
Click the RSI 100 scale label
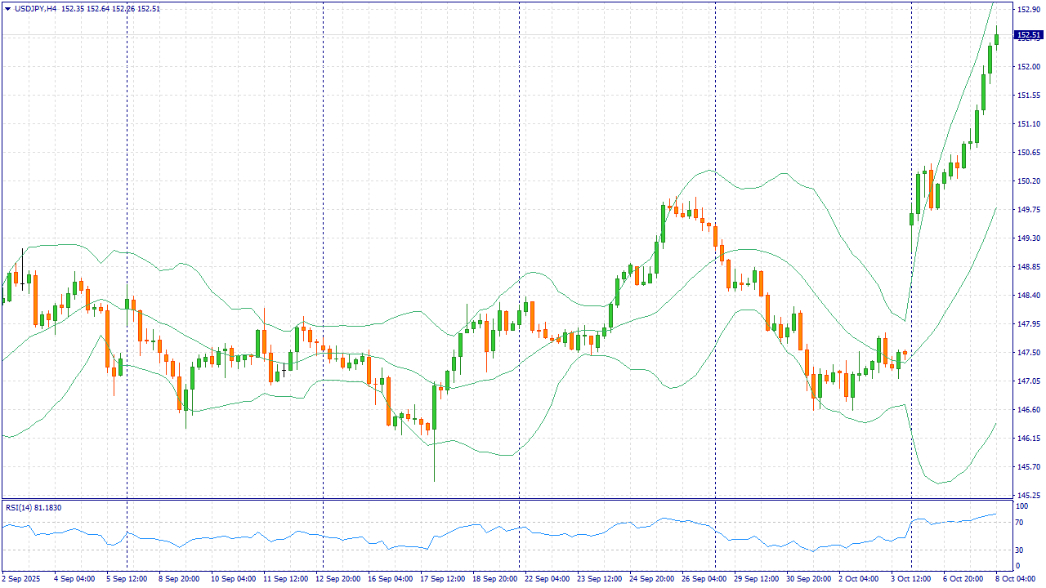[1021, 507]
